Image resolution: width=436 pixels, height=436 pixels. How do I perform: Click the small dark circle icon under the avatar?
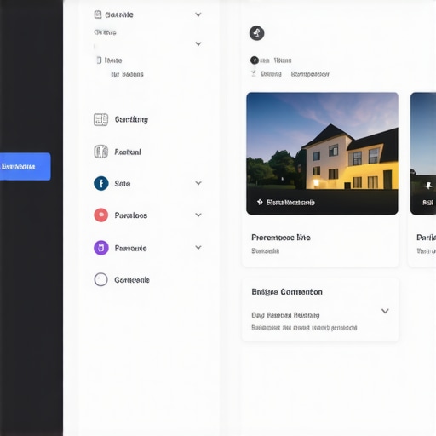pyautogui.click(x=255, y=60)
